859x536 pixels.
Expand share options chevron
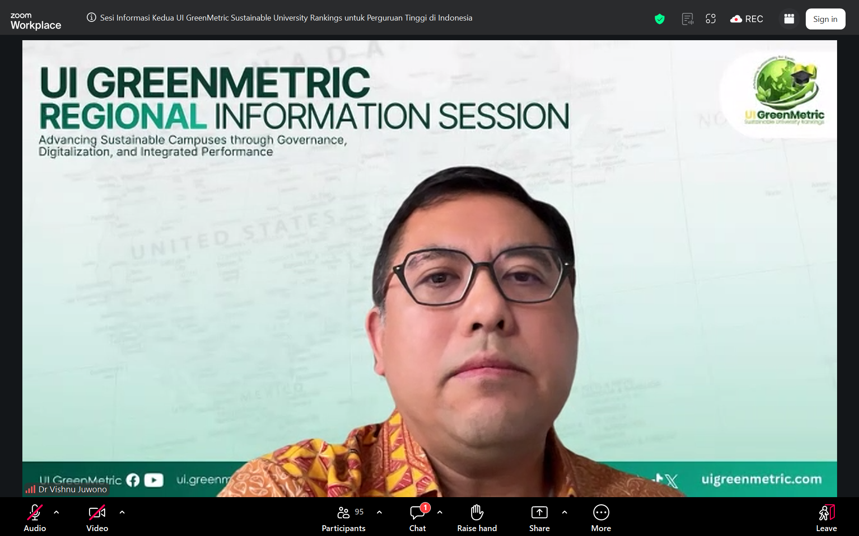565,512
